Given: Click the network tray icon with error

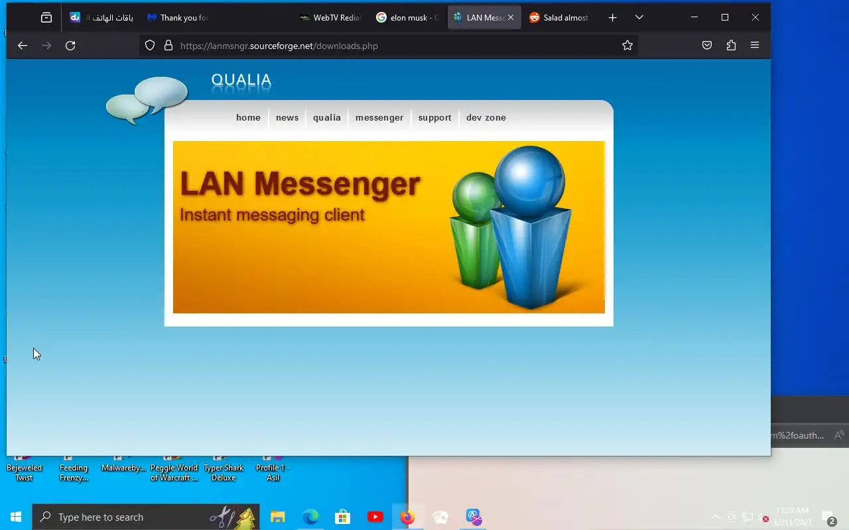Looking at the screenshot, I should [x=764, y=517].
